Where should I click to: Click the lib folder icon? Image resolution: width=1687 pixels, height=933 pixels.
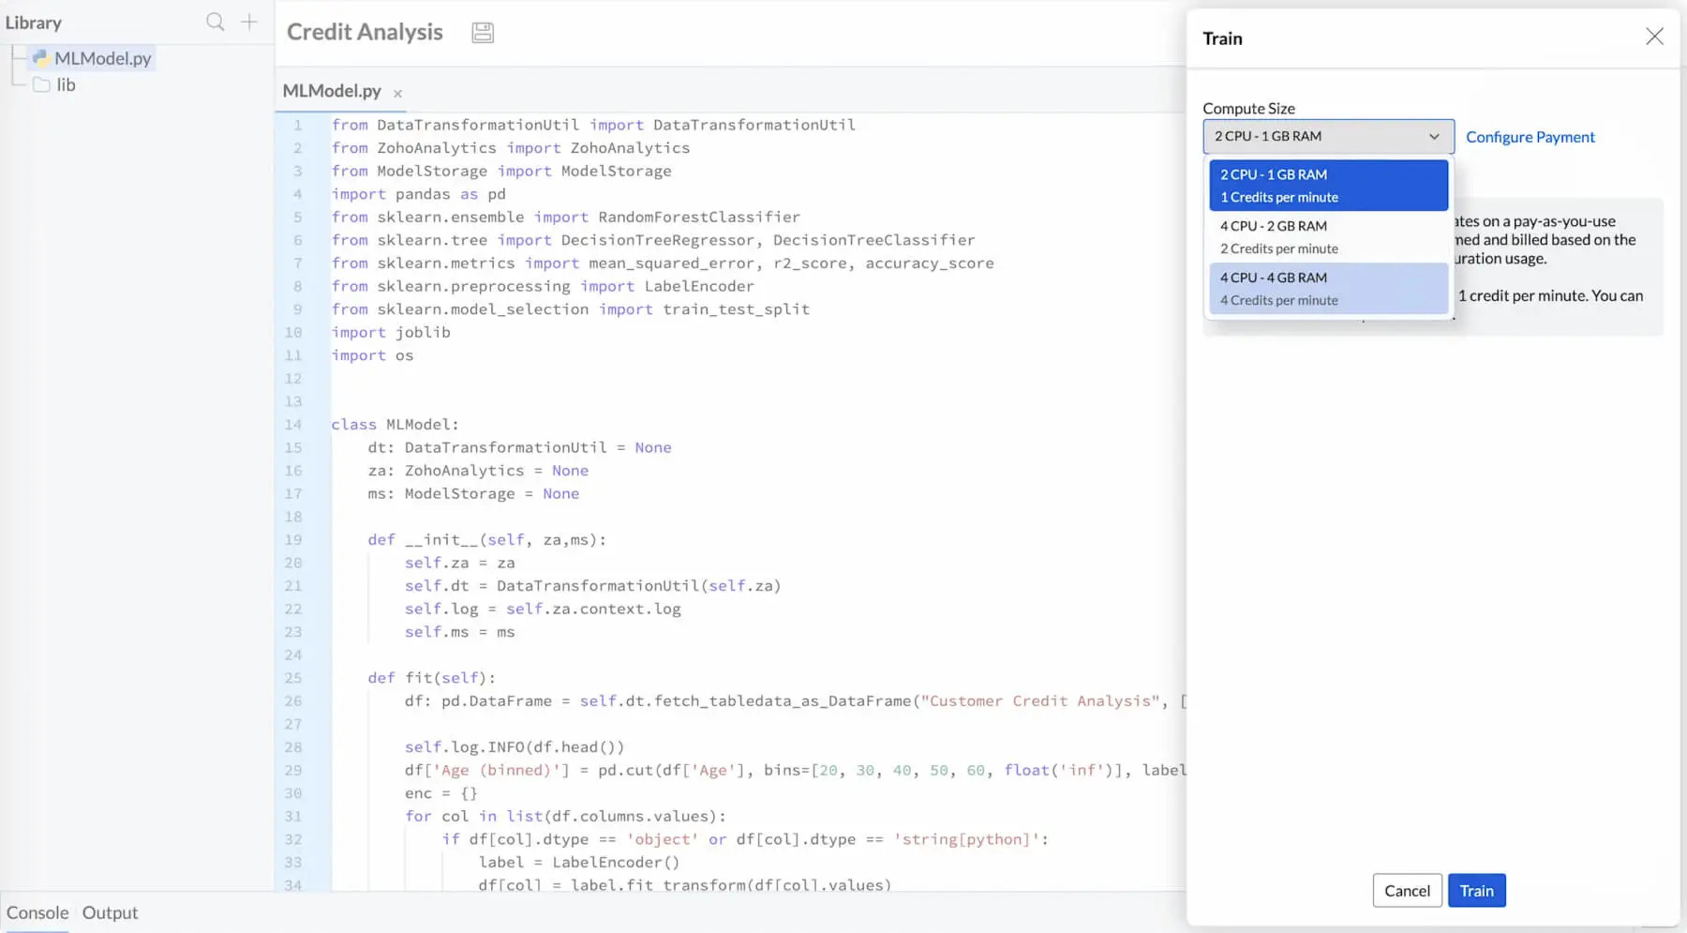41,85
